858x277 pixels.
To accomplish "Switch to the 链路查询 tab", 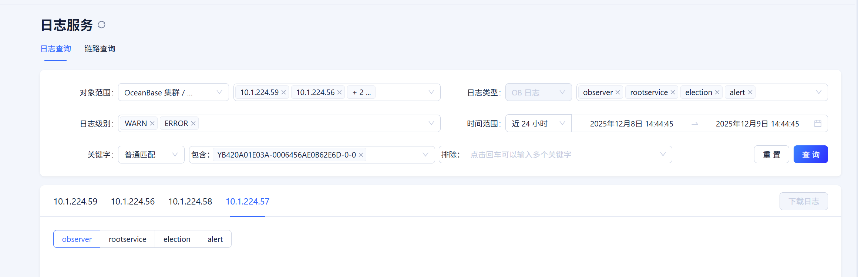I will (100, 49).
